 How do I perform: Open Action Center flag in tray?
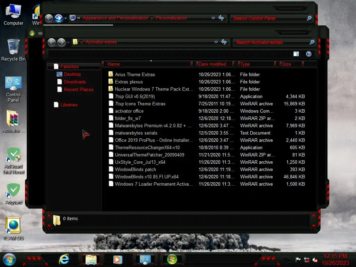pyautogui.click(x=298, y=259)
